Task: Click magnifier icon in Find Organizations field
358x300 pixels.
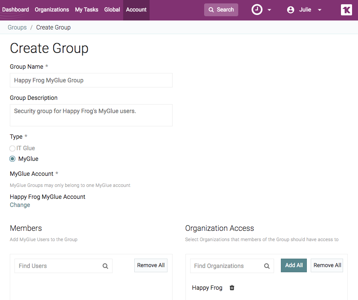Action: point(267,266)
